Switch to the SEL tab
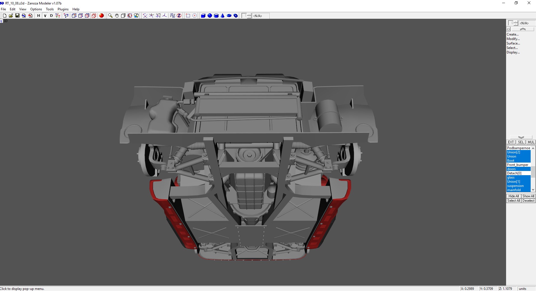The height and width of the screenshot is (291, 536). click(521, 142)
